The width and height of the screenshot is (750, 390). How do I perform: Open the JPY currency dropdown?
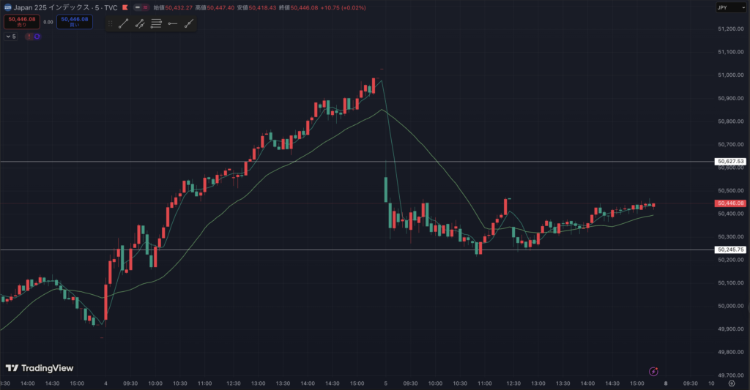pos(729,7)
